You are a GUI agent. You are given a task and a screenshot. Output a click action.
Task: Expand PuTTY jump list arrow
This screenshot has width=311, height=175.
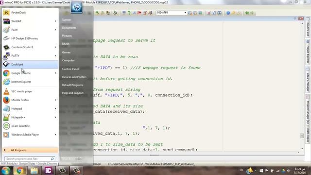55,56
